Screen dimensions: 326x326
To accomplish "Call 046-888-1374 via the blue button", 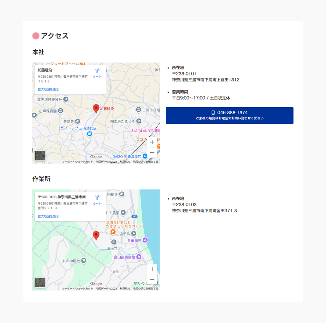I will (230, 115).
